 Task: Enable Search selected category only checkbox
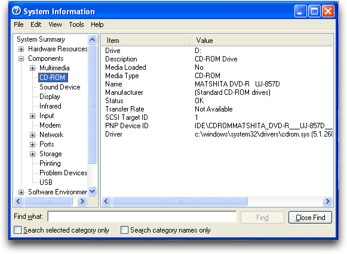pos(18,230)
